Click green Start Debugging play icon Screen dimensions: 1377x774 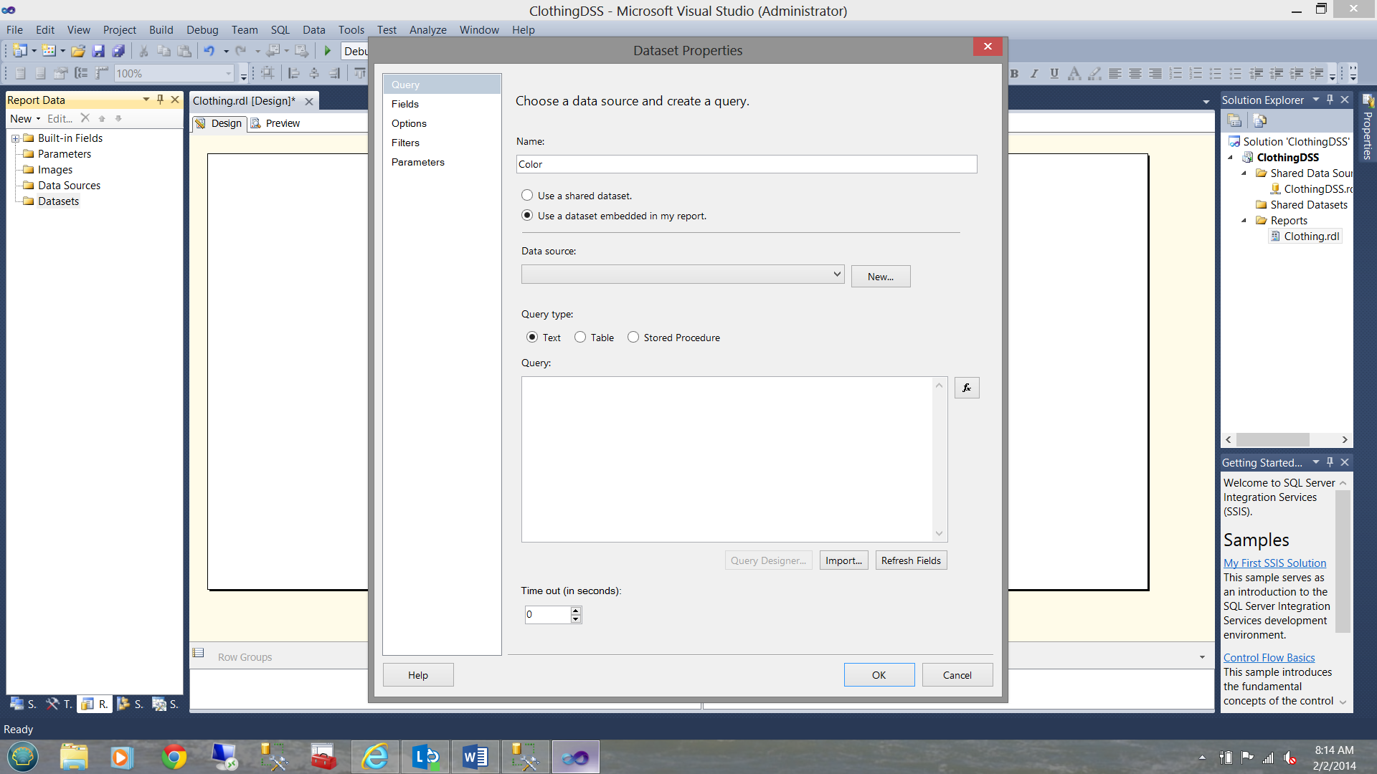pos(328,51)
